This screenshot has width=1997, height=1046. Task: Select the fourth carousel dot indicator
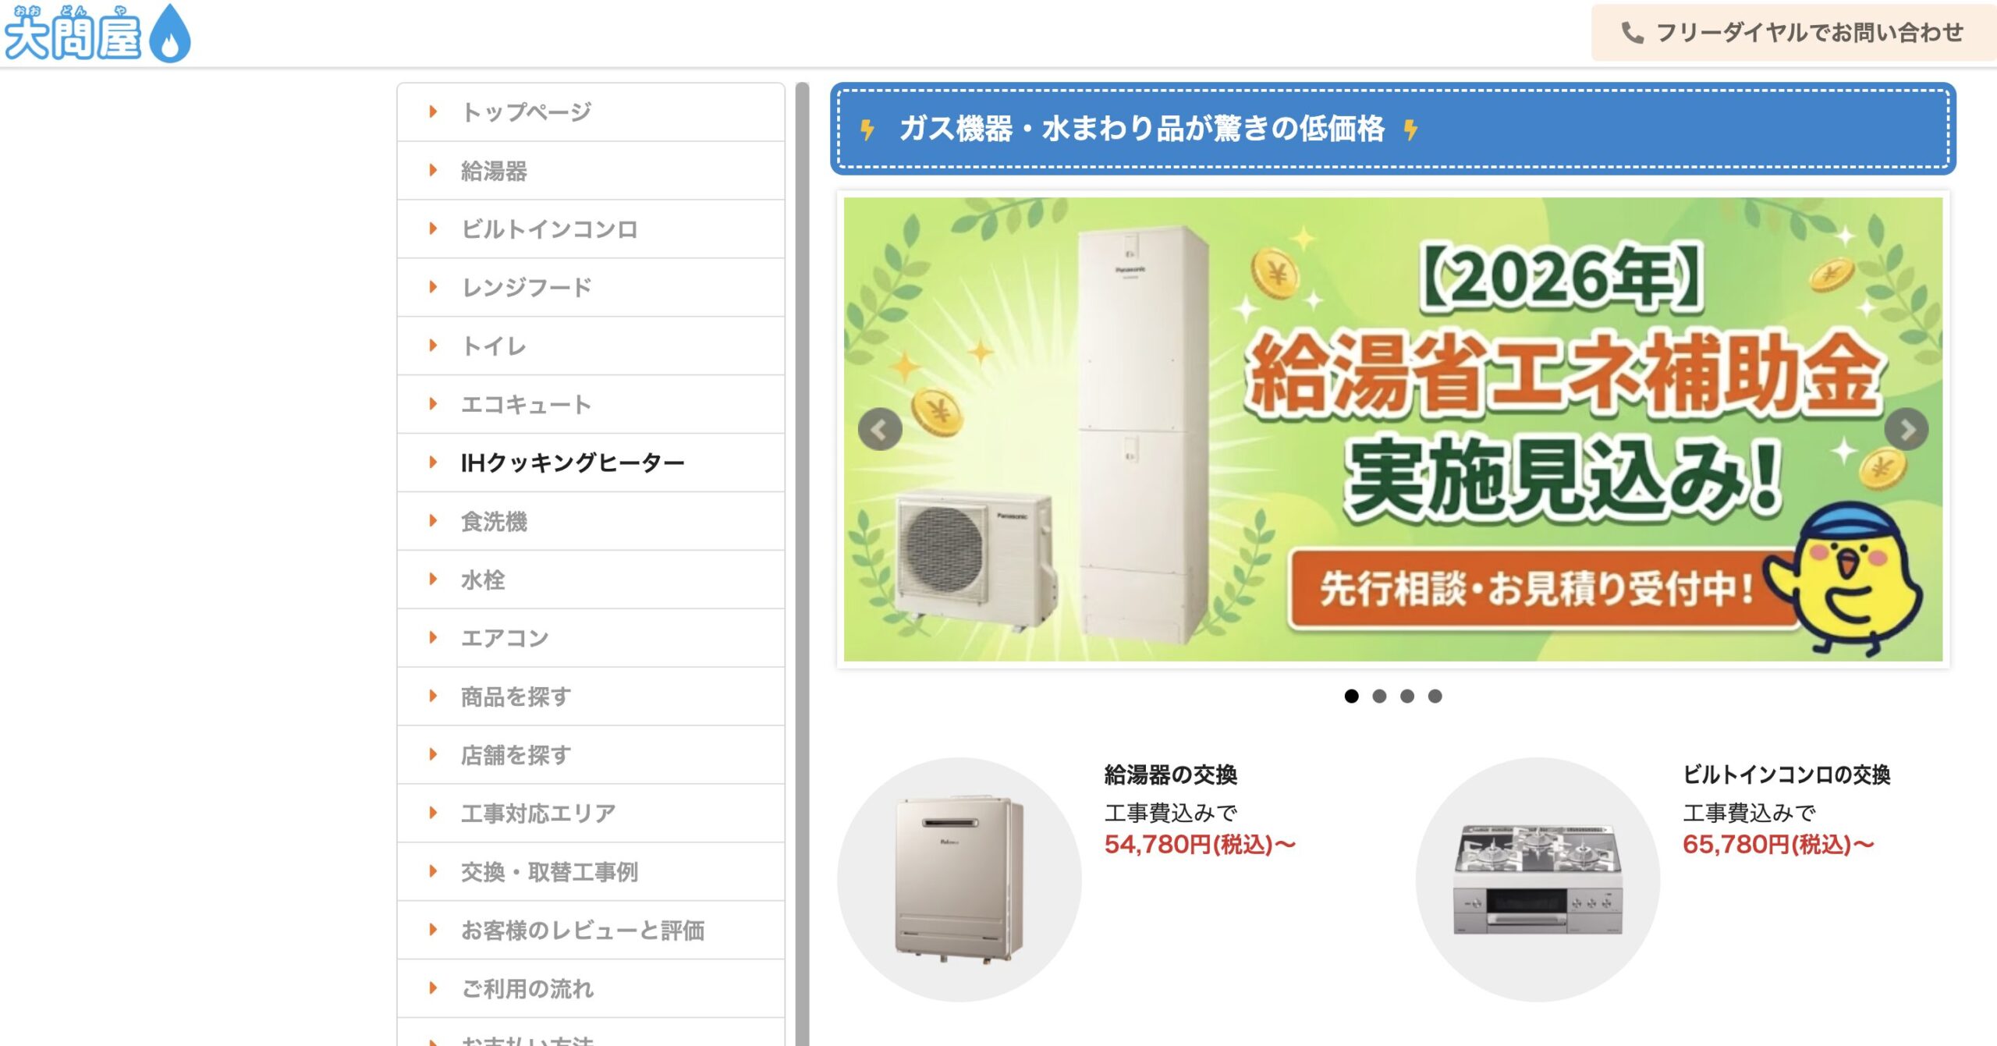1435,696
